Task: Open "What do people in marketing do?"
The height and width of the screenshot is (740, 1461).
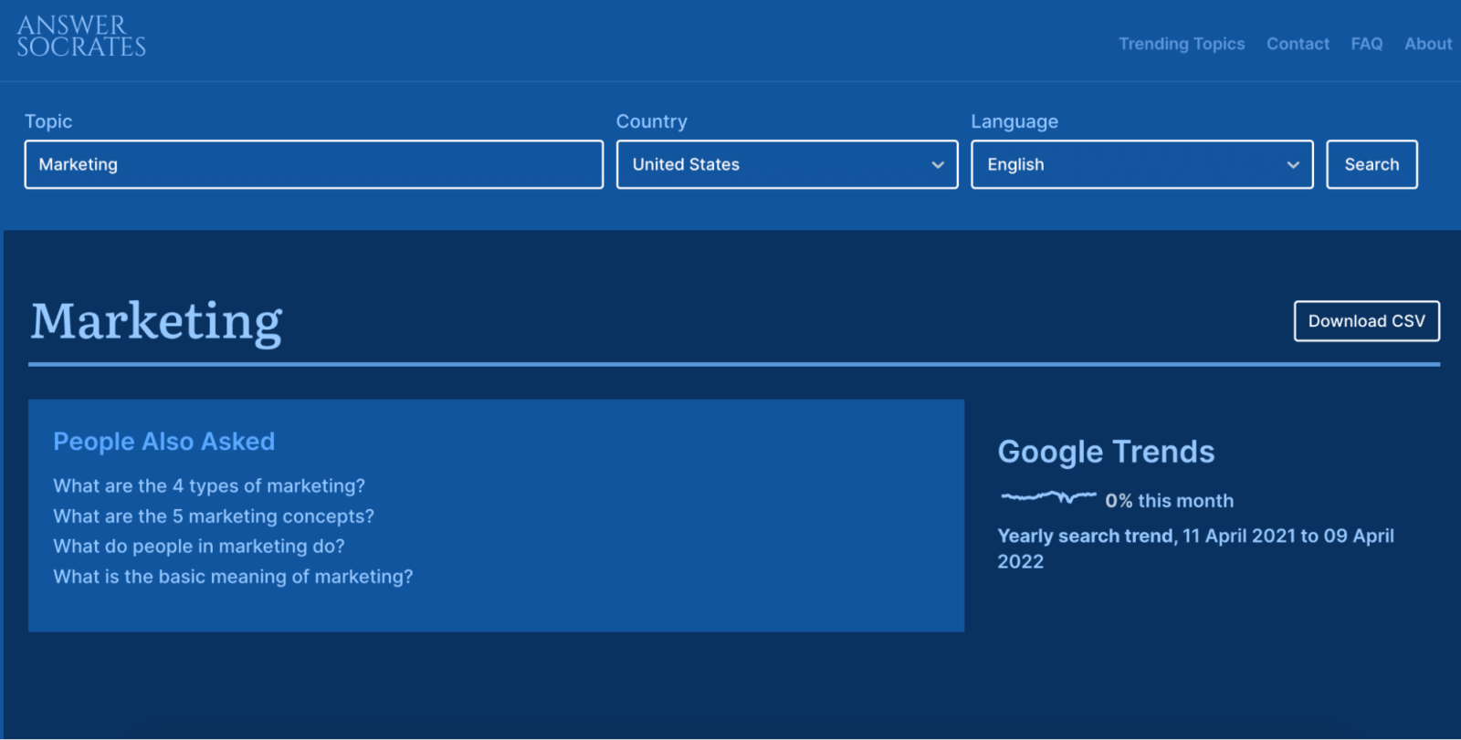Action: pos(199,547)
